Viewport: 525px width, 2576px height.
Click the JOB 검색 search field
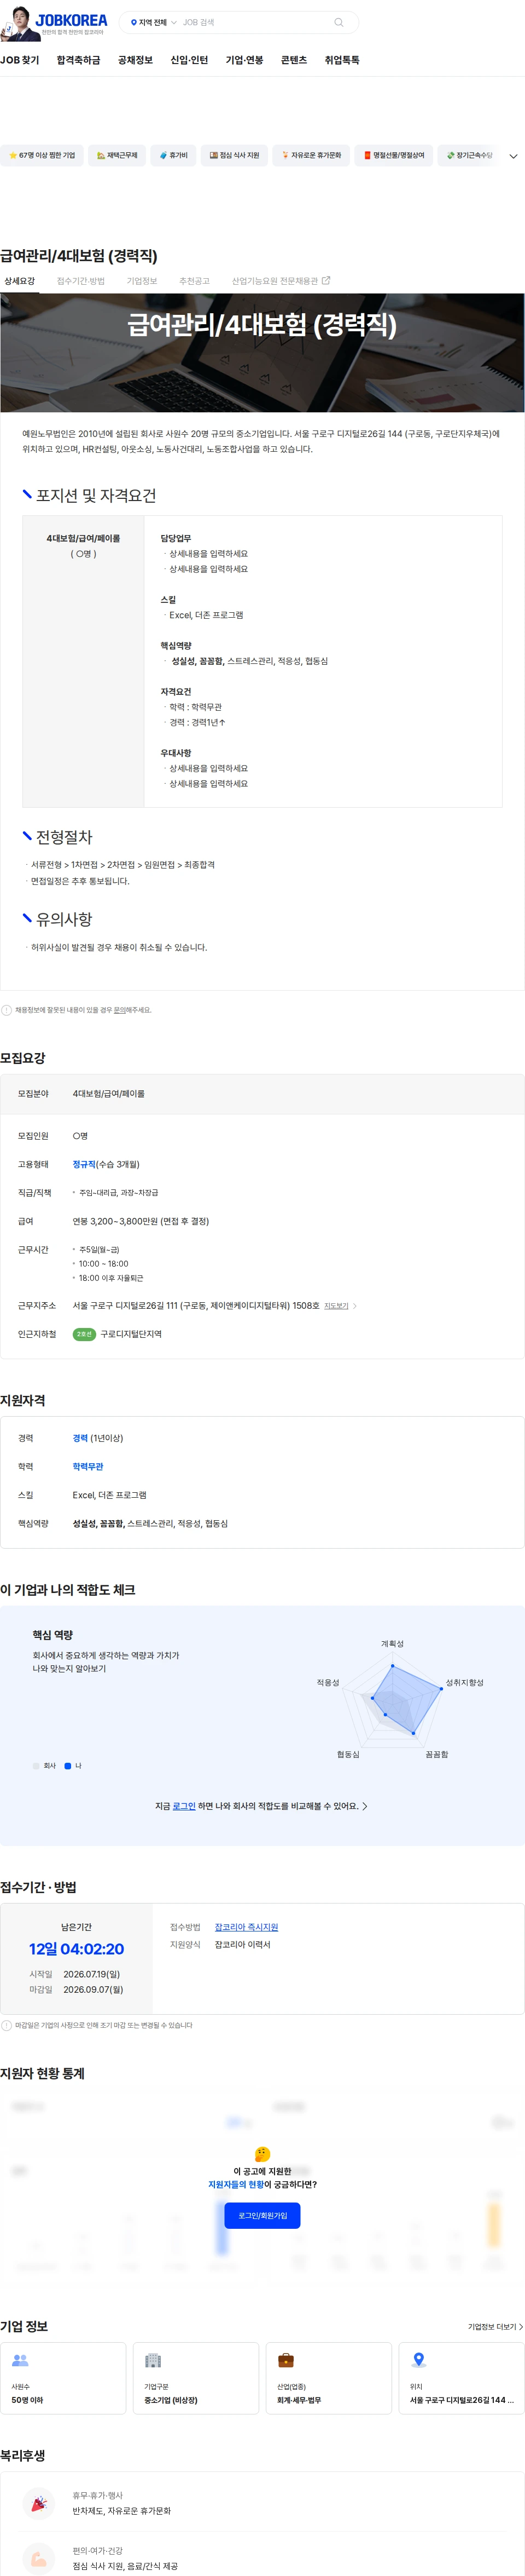[x=254, y=22]
